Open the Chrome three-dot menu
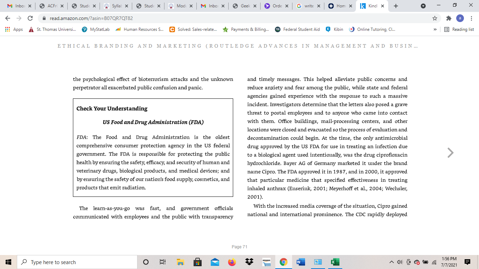 click(x=471, y=18)
